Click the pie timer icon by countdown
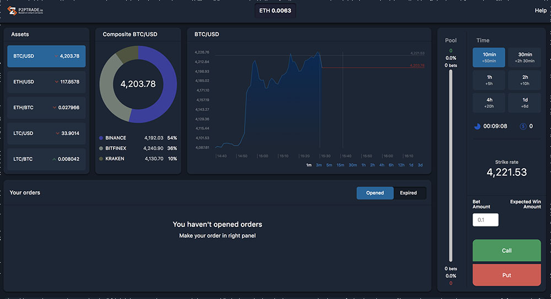The width and height of the screenshot is (551, 299). (x=477, y=126)
